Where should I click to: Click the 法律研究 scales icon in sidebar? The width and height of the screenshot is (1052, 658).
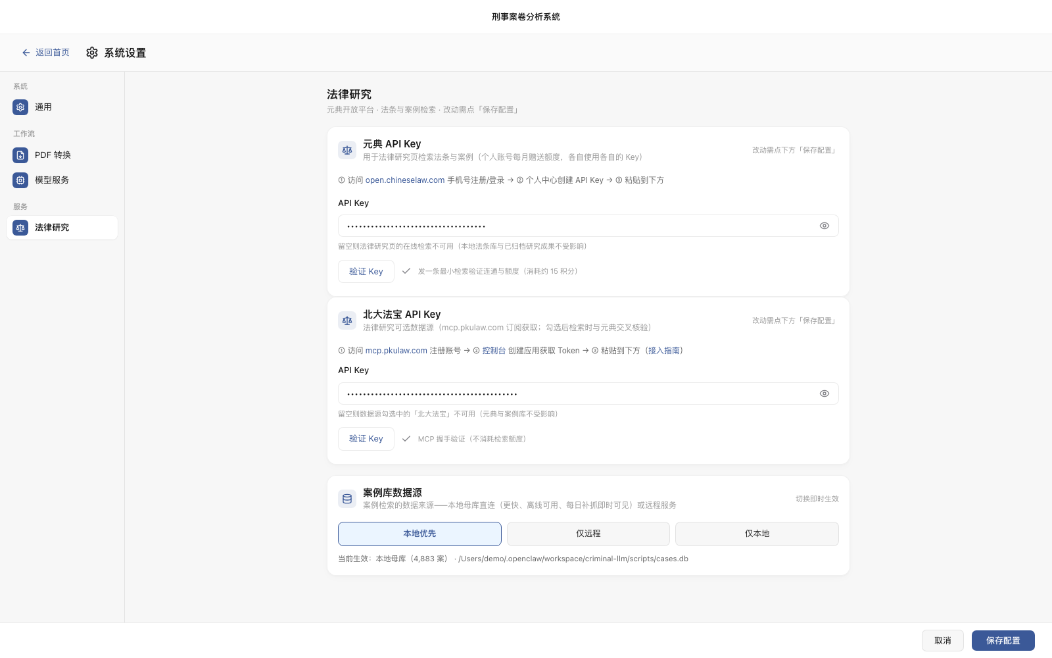click(x=20, y=228)
